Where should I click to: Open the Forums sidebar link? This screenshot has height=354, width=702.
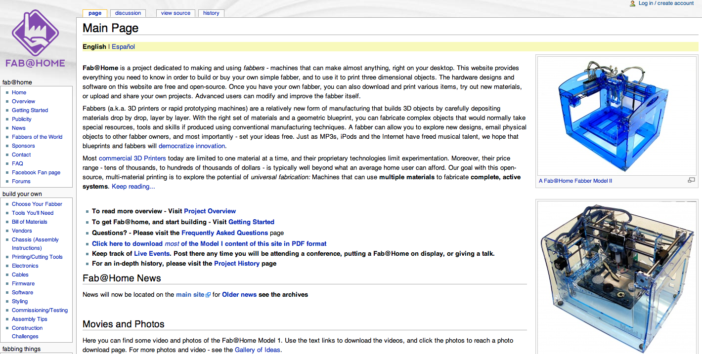tap(21, 181)
